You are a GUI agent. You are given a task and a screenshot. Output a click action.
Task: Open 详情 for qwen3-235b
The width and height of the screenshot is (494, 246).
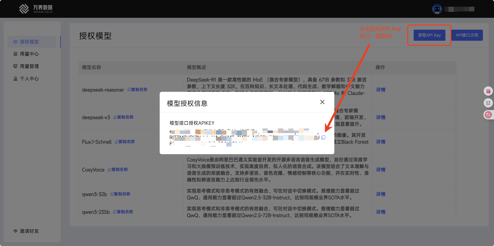(381, 212)
